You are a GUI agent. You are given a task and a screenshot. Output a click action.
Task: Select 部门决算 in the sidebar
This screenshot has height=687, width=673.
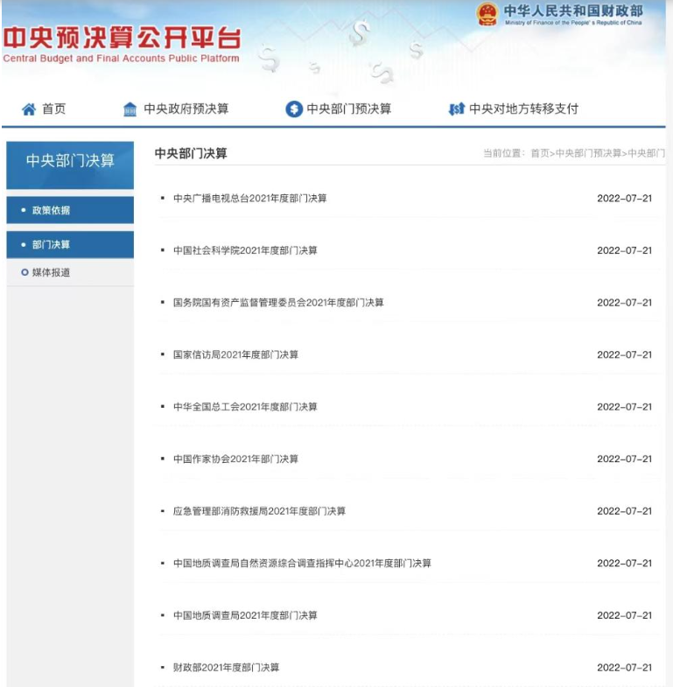(x=70, y=244)
